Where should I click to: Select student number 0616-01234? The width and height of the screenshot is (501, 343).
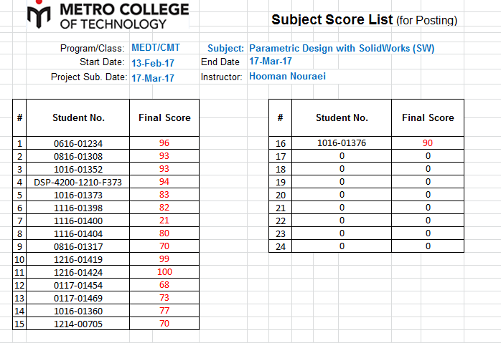(x=78, y=143)
